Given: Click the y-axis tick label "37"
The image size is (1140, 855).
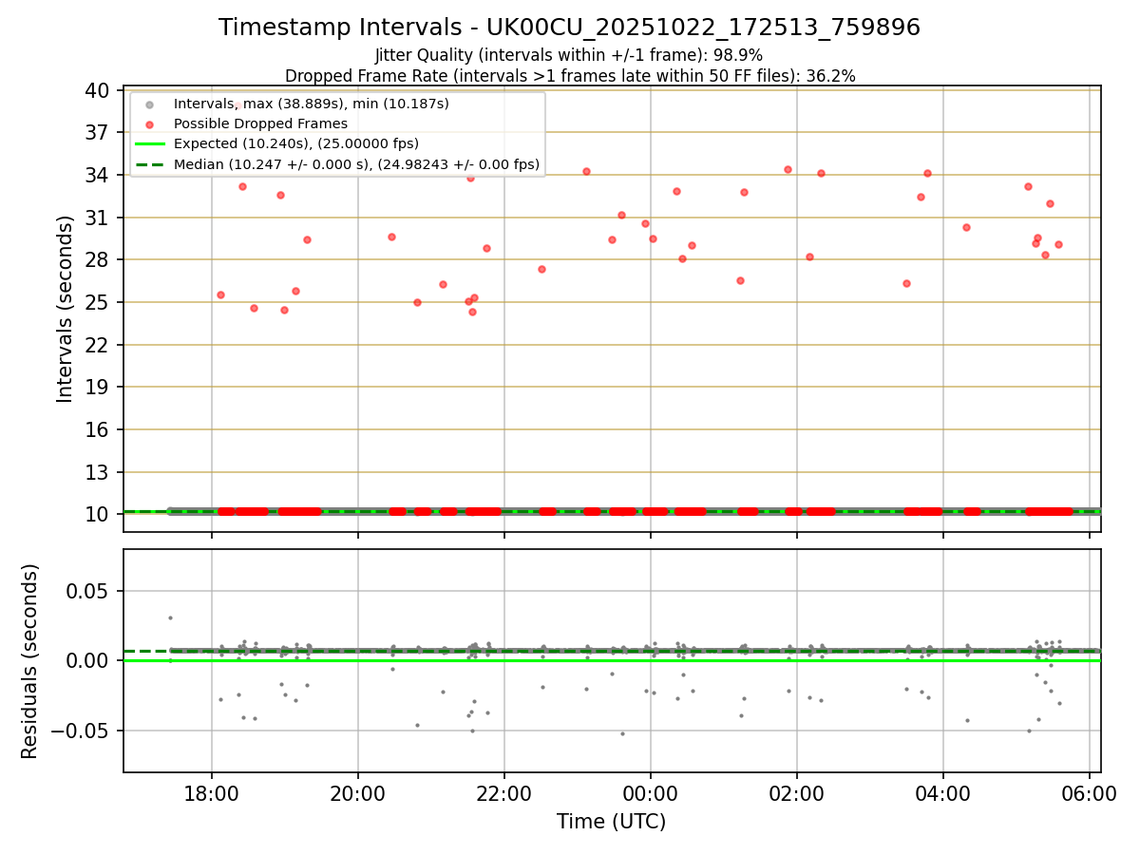Looking at the screenshot, I should click(97, 132).
